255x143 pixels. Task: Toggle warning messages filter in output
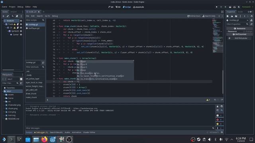click(x=219, y=124)
